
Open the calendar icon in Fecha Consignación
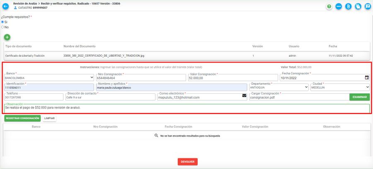pos(367,78)
